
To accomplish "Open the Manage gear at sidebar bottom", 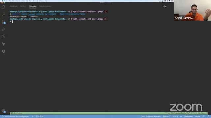I will click(x=4, y=111).
